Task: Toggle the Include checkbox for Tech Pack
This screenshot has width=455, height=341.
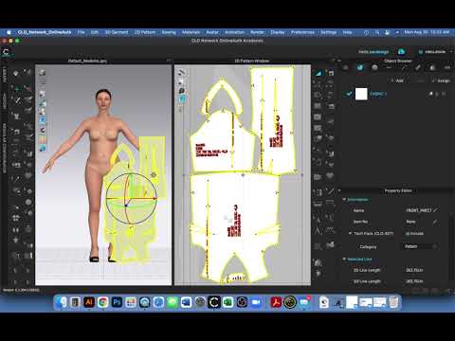Action: [x=408, y=234]
